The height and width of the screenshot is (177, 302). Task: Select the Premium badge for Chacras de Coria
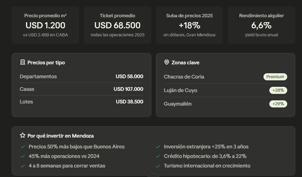tap(275, 77)
